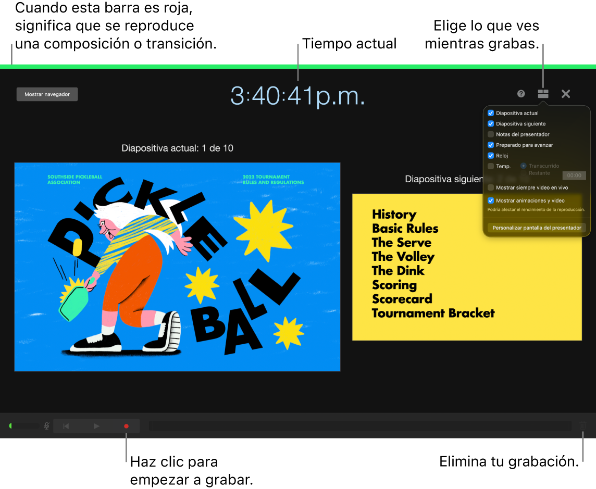Enable 'Notas del presentador'
This screenshot has height=489, width=596.
click(x=490, y=134)
